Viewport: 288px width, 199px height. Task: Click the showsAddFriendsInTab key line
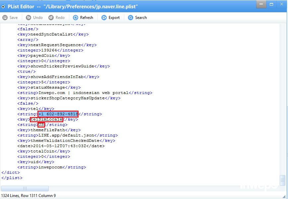[x=58, y=77]
